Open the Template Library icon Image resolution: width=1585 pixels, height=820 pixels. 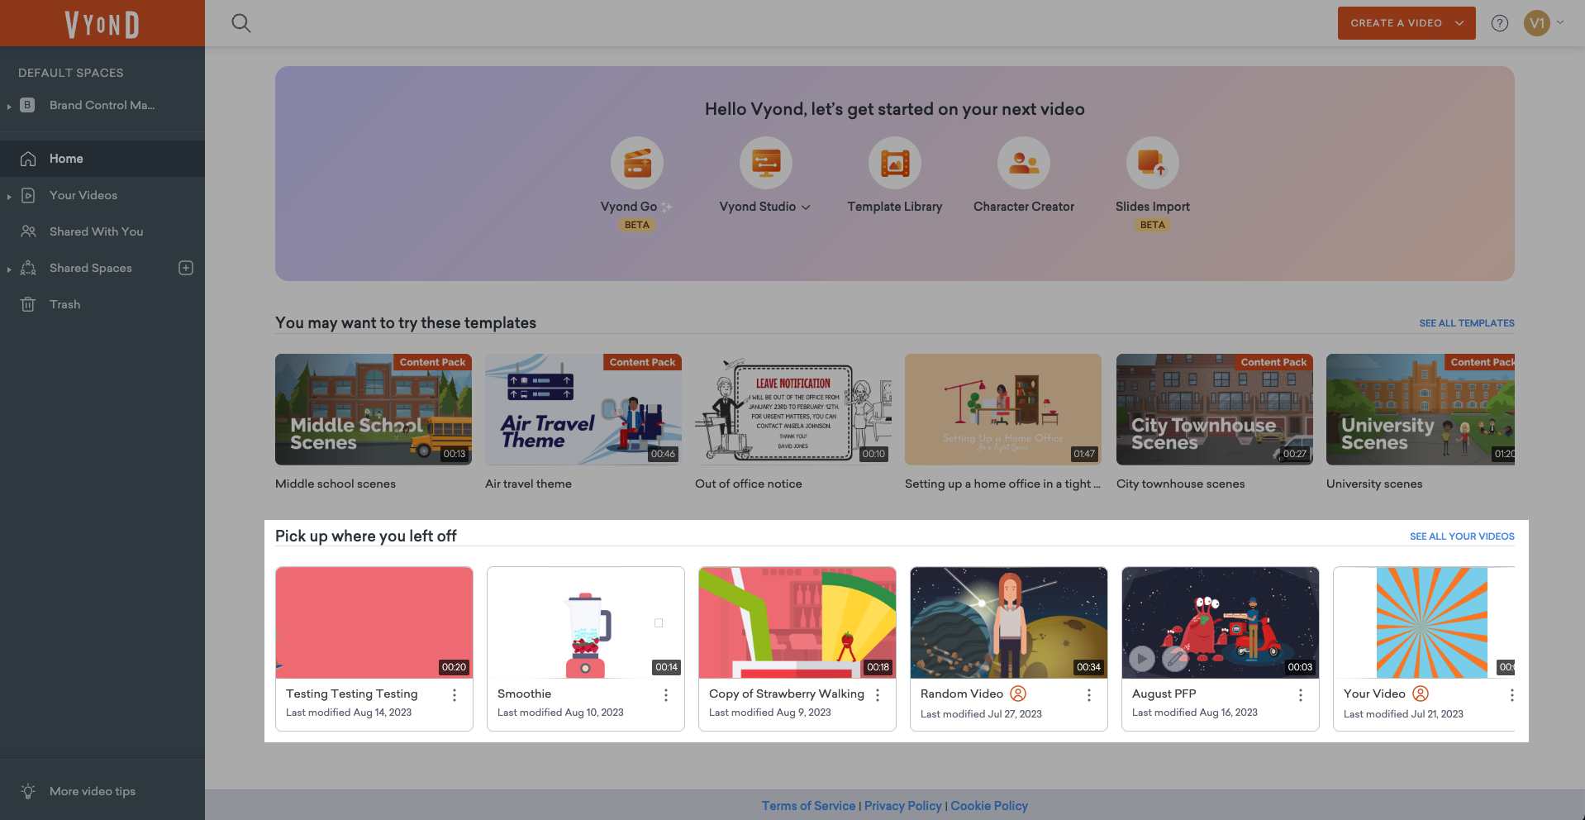(895, 163)
